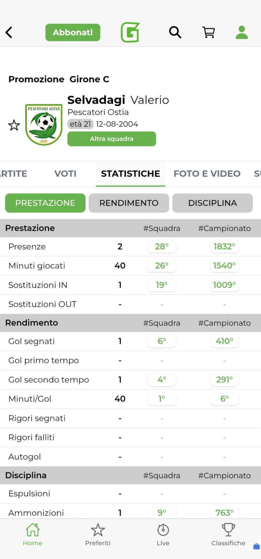
Task: Switch to the FOTO E VIDEO tab
Action: 207,174
